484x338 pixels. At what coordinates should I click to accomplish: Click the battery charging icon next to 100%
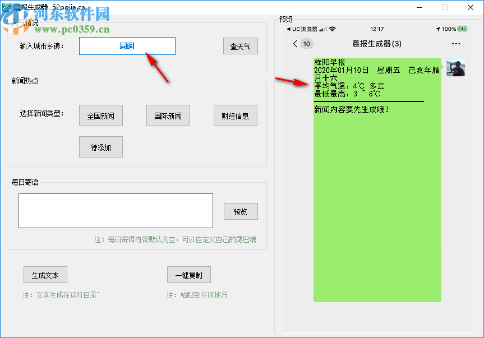(461, 28)
